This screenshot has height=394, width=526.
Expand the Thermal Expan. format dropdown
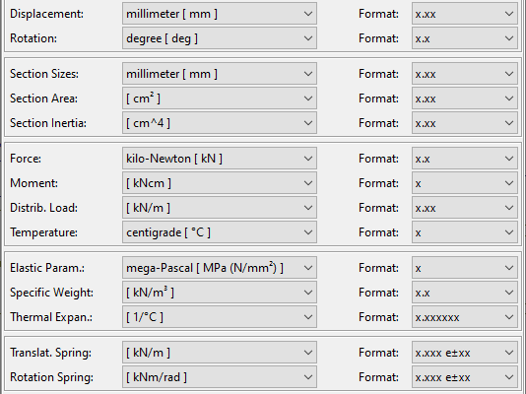pos(465,317)
